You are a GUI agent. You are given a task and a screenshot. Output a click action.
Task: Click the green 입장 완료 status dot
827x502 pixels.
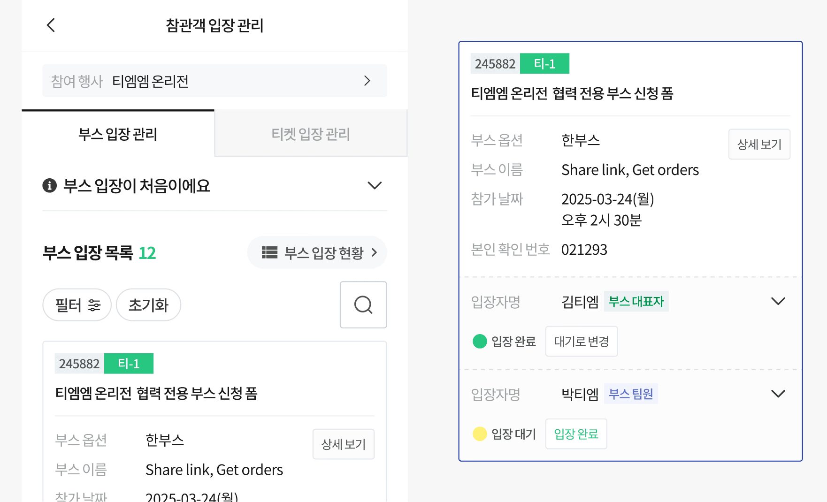pyautogui.click(x=480, y=341)
